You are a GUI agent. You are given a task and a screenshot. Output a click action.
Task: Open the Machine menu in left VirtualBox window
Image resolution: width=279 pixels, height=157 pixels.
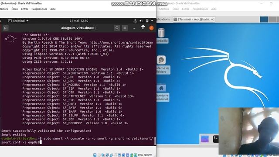click(x=4, y=9)
